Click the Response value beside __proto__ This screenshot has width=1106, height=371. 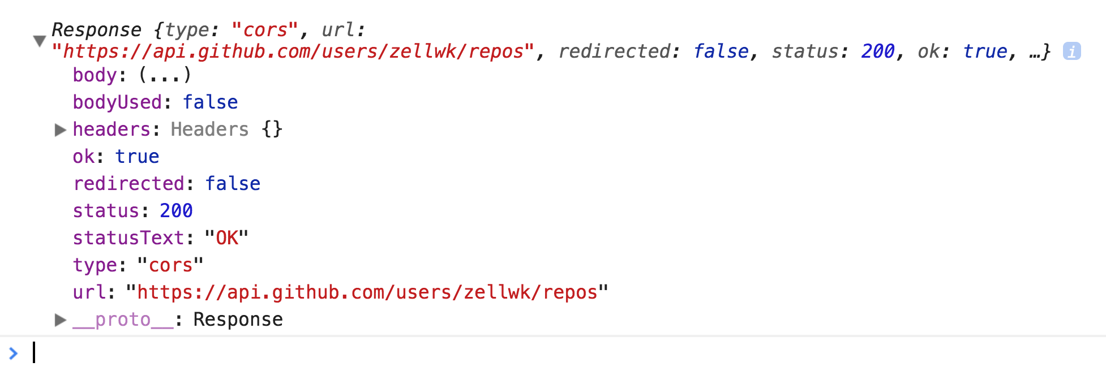[238, 320]
